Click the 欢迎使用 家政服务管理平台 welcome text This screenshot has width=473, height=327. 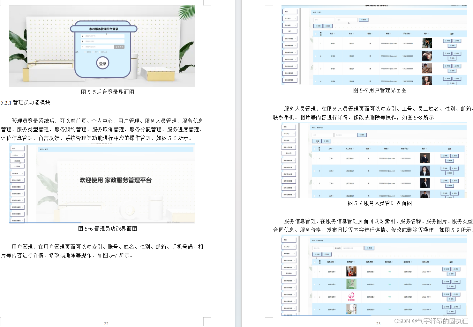tap(116, 180)
